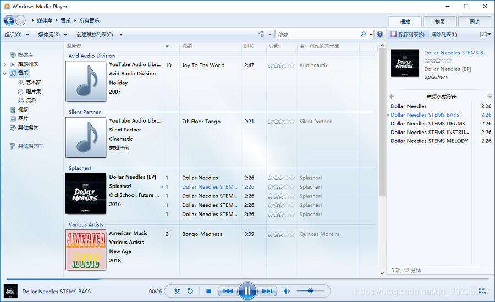Open the 媒体流(R) dropdown menu

coord(53,35)
